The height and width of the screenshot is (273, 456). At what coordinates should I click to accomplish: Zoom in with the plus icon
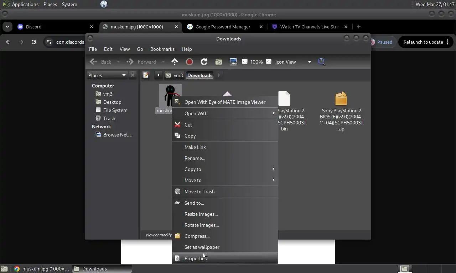click(x=269, y=62)
